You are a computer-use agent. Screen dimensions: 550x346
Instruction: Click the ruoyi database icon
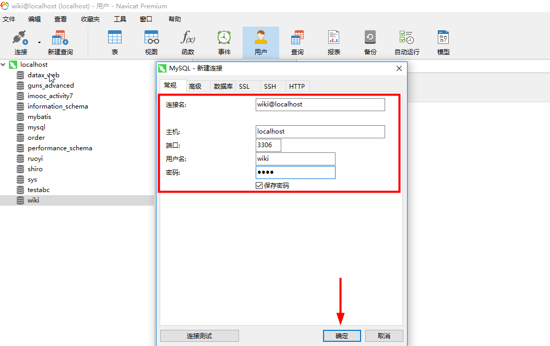pyautogui.click(x=21, y=159)
